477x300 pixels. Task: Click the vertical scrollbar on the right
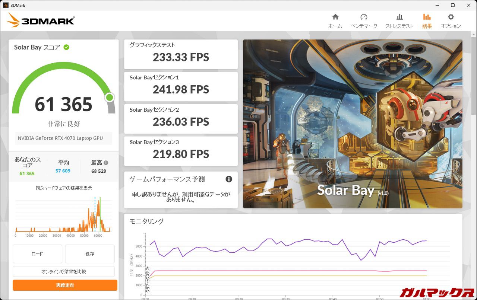tap(473, 112)
